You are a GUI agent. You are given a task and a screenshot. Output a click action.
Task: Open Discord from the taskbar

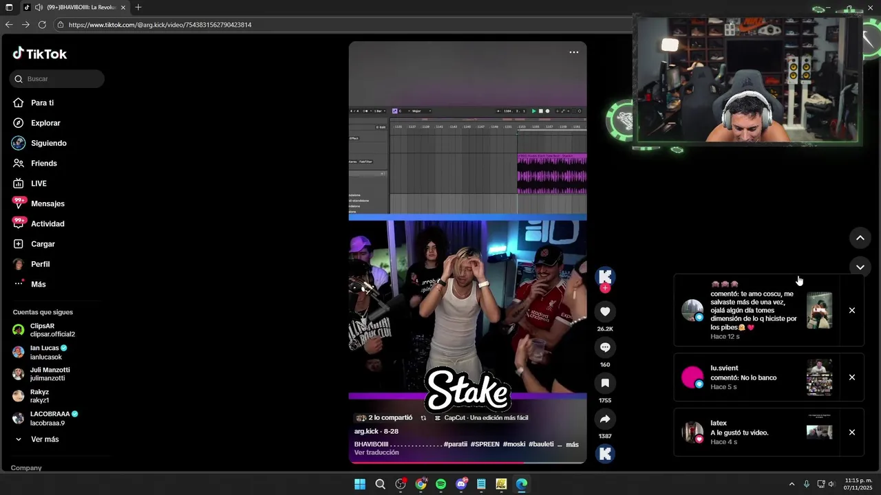pyautogui.click(x=461, y=484)
